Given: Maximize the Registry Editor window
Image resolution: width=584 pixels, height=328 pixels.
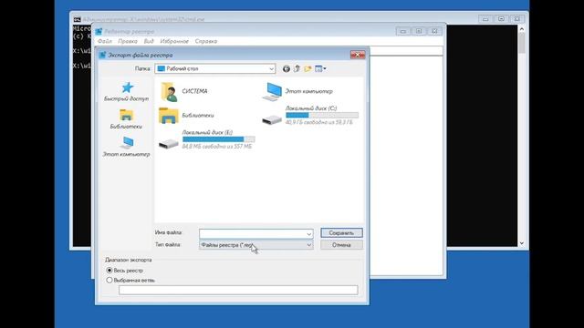Looking at the screenshot, I should pos(419,31).
